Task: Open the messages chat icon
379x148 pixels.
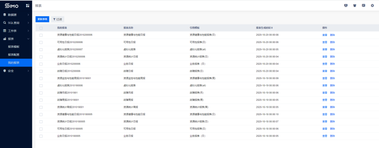Action: tap(363, 6)
